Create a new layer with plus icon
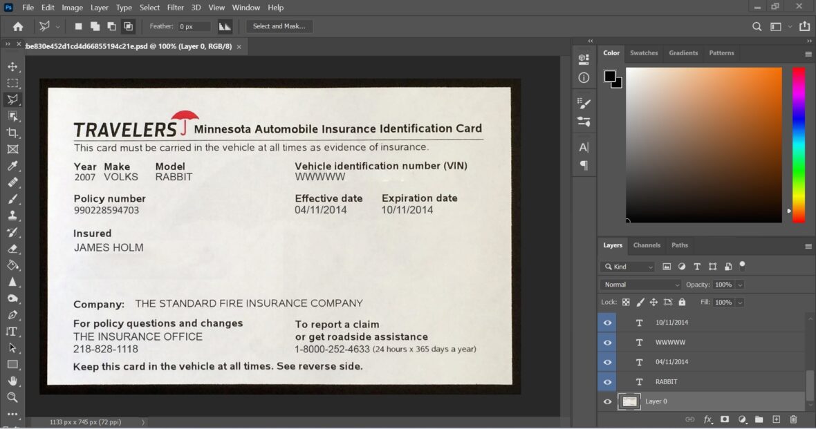This screenshot has height=429, width=816. (x=776, y=419)
